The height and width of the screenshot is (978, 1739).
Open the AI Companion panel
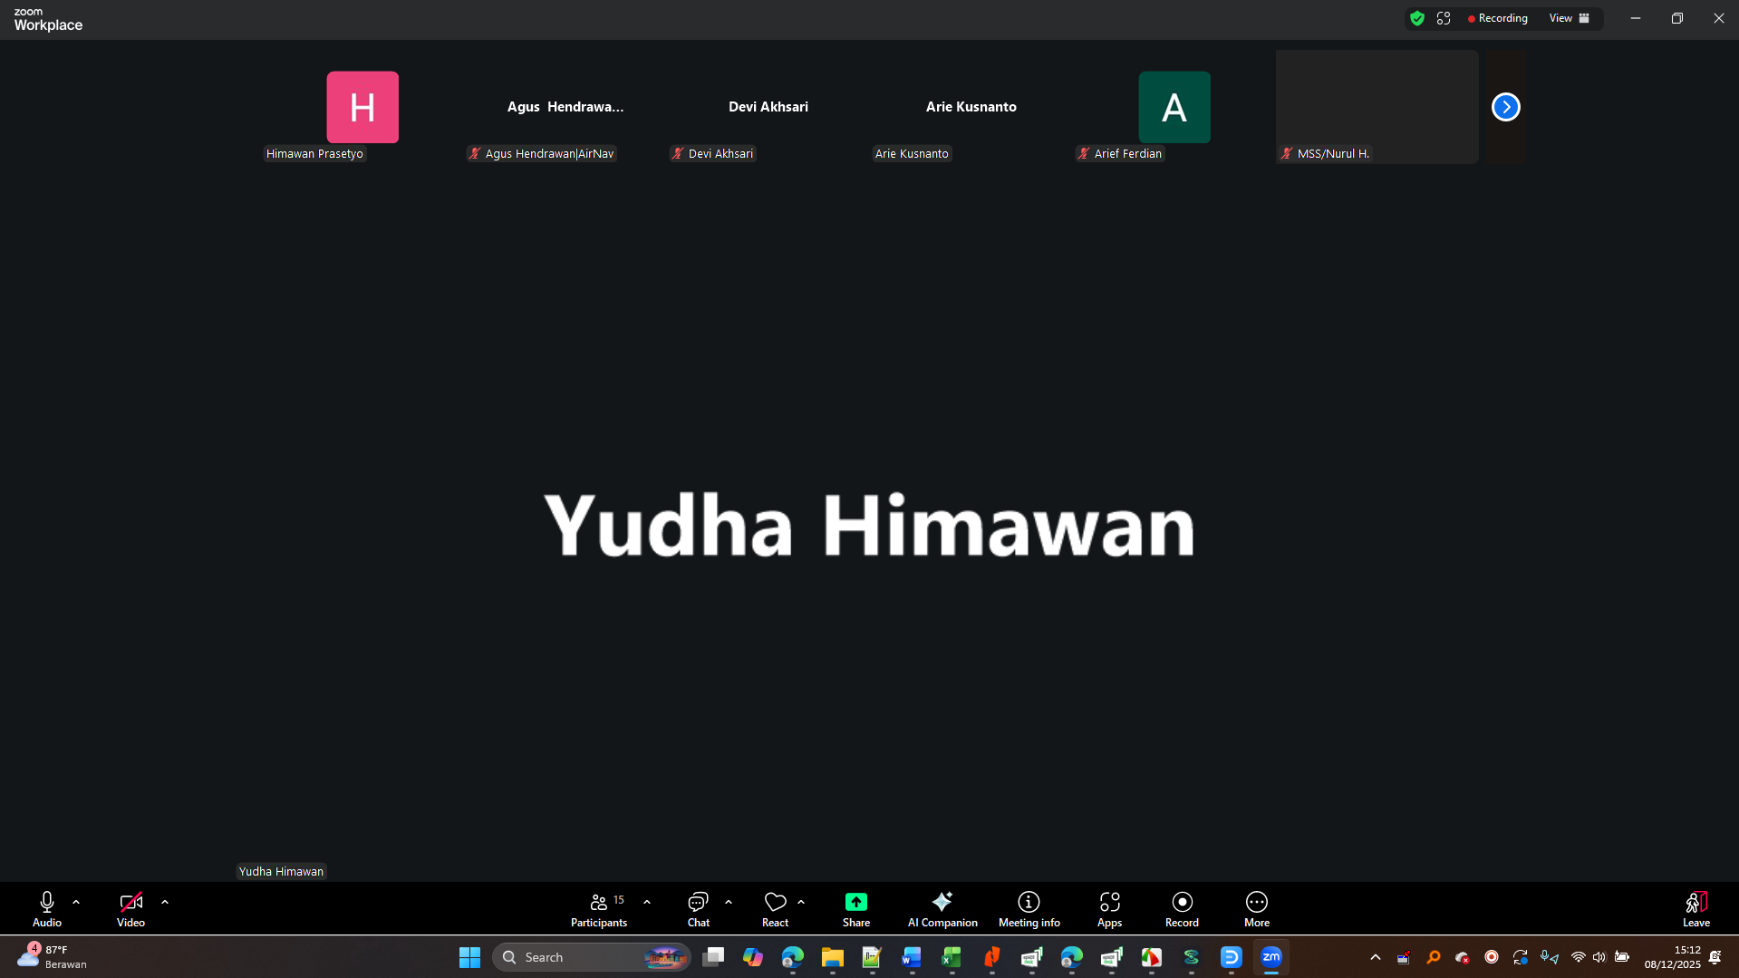pyautogui.click(x=942, y=908)
